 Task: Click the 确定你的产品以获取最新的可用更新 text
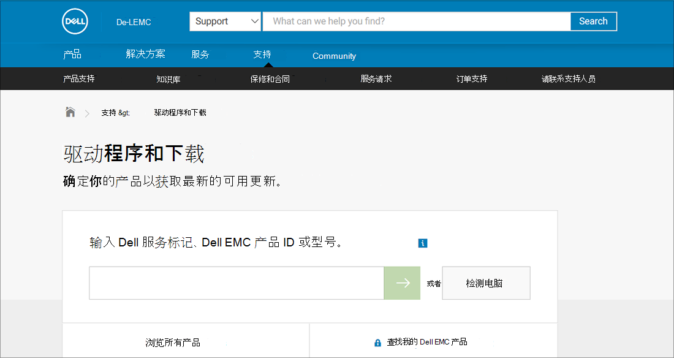click(172, 181)
